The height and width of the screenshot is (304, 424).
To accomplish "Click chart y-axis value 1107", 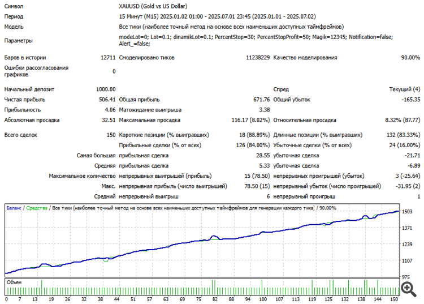I will 407,261.
